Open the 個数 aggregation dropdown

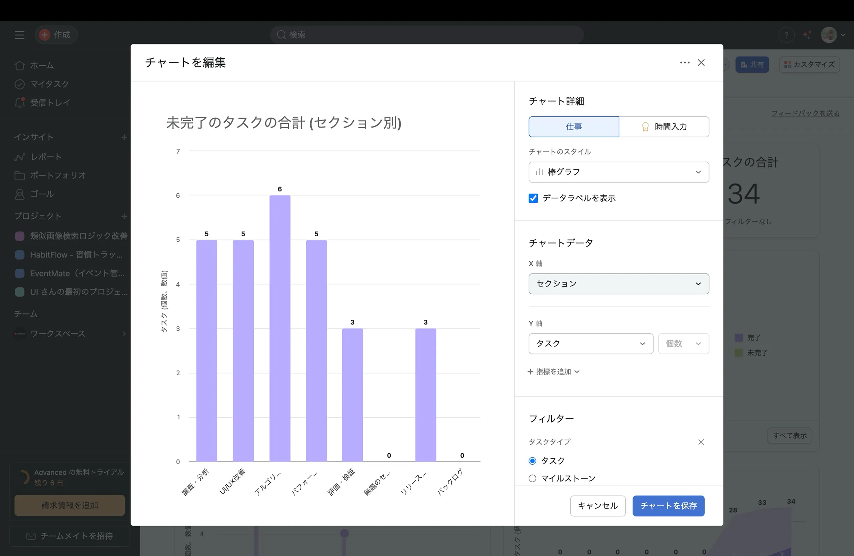click(683, 344)
